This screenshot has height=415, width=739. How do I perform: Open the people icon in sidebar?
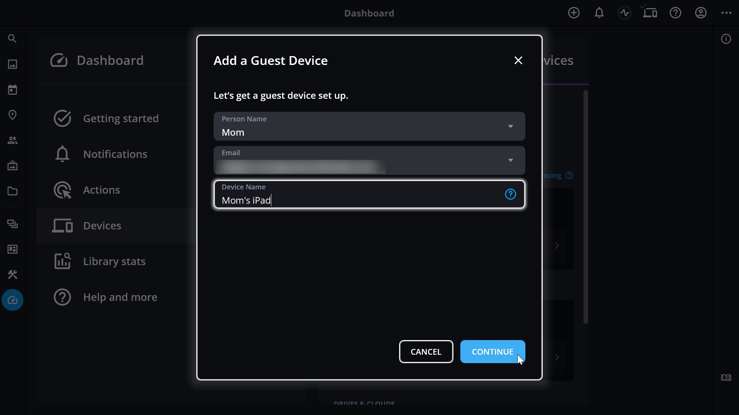(12, 140)
